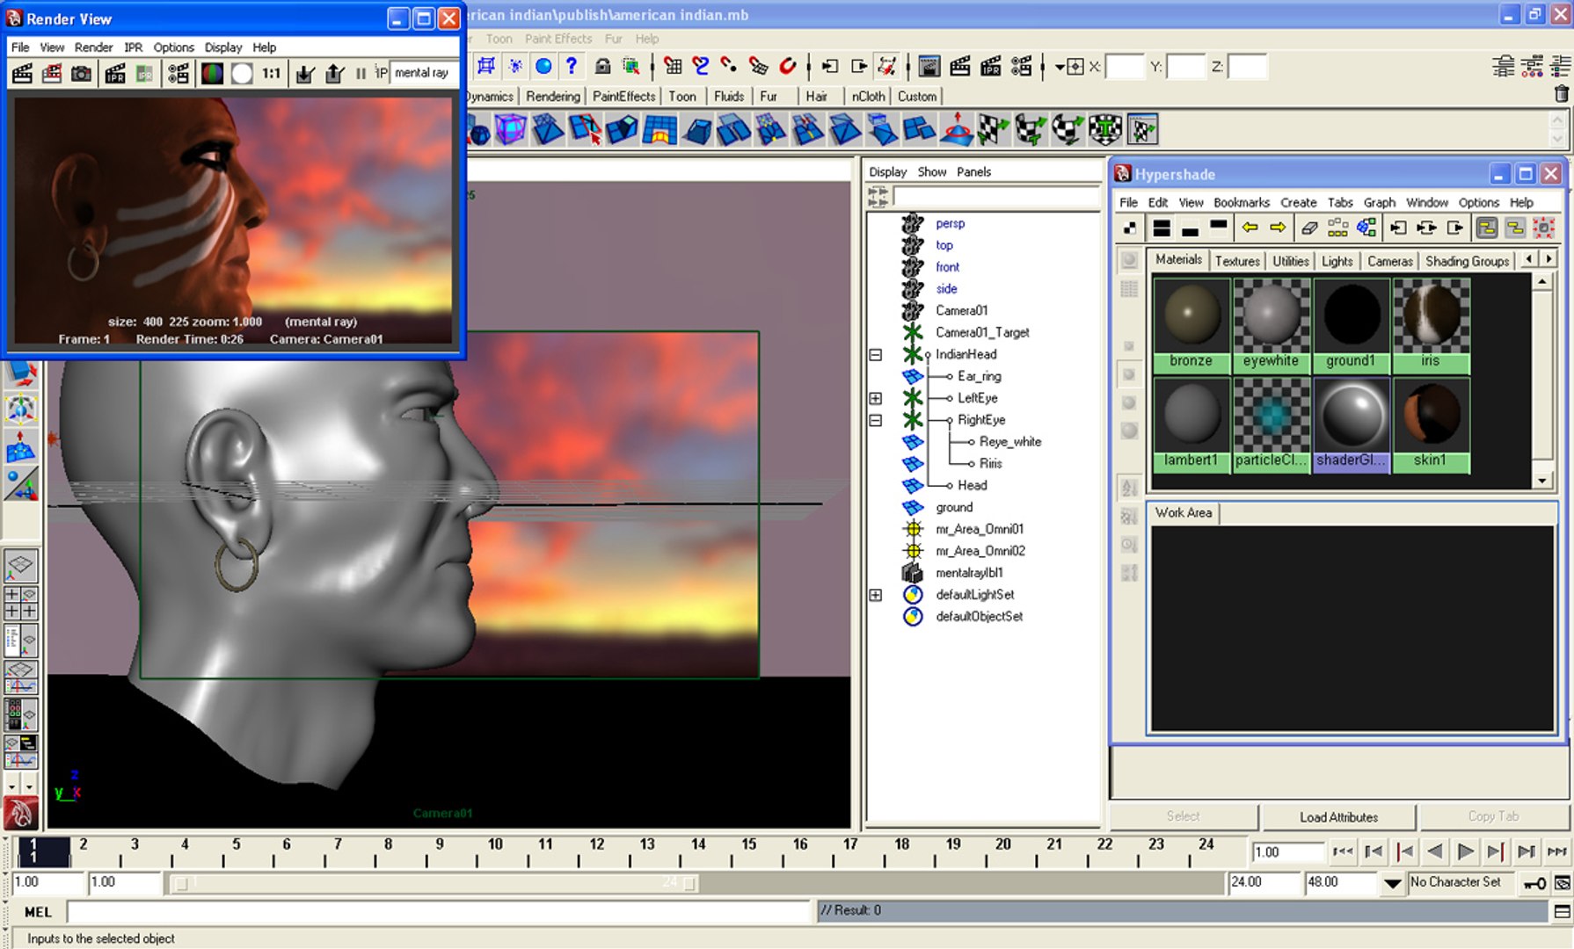Open the mental ray renderer dropdown
The width and height of the screenshot is (1574, 949).
[423, 73]
